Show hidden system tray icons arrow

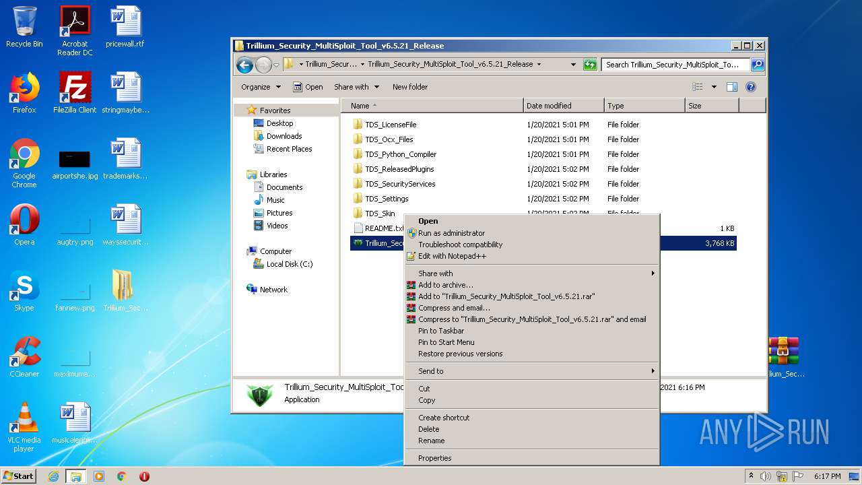coord(751,476)
